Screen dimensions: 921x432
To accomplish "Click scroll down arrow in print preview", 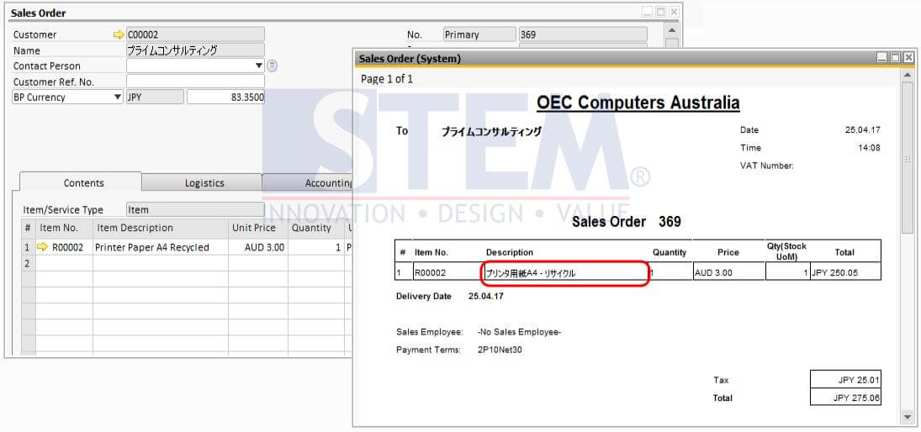I will coord(908,416).
